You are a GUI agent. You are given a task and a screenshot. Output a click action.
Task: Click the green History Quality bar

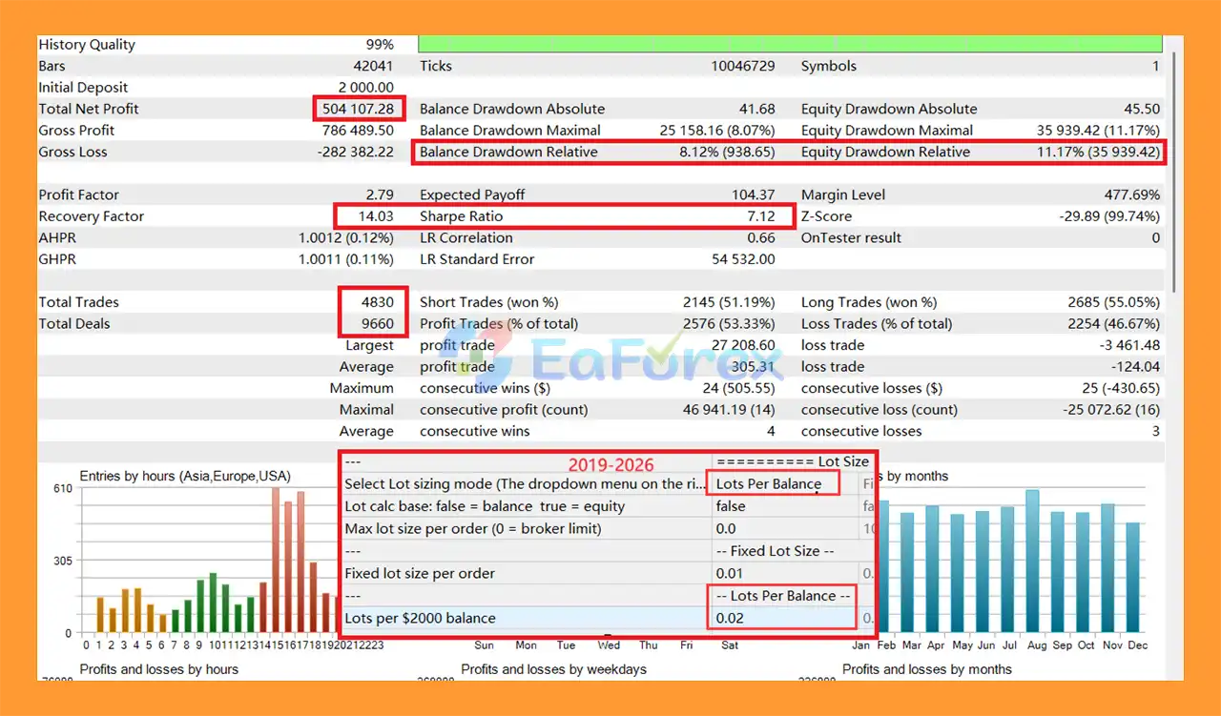point(790,44)
